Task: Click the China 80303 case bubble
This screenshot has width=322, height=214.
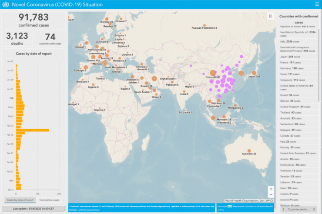Action: click(213, 73)
